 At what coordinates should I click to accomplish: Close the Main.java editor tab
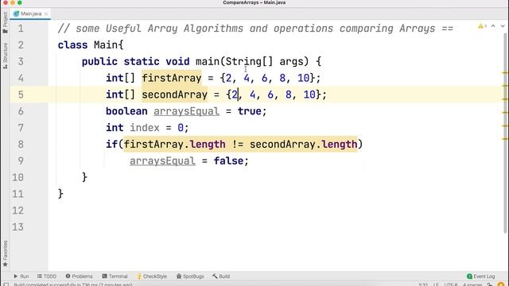pyautogui.click(x=46, y=14)
